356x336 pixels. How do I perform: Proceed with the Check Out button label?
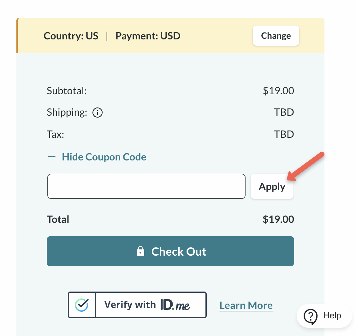179,252
